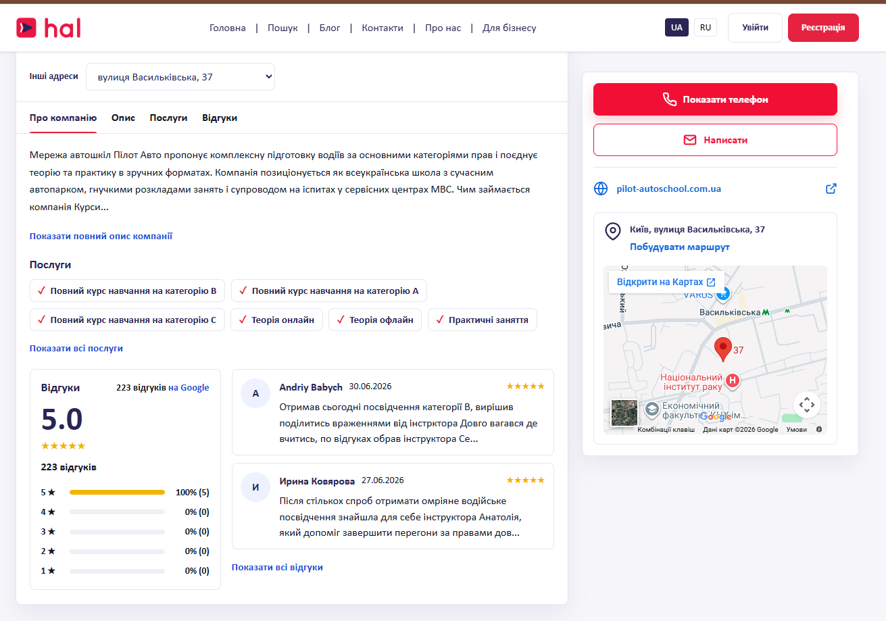Click the VARUS store marker on map
886x621 pixels.
click(x=724, y=295)
